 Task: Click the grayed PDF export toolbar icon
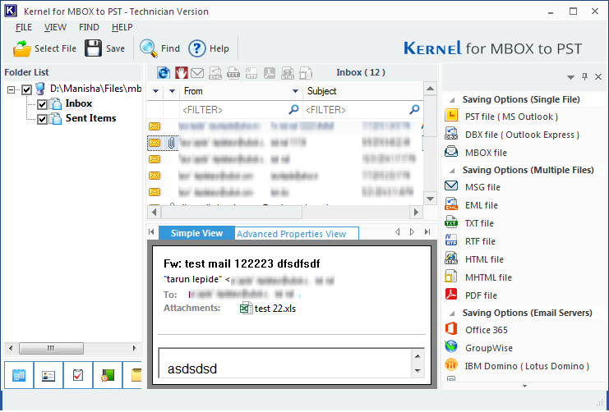coord(269,73)
